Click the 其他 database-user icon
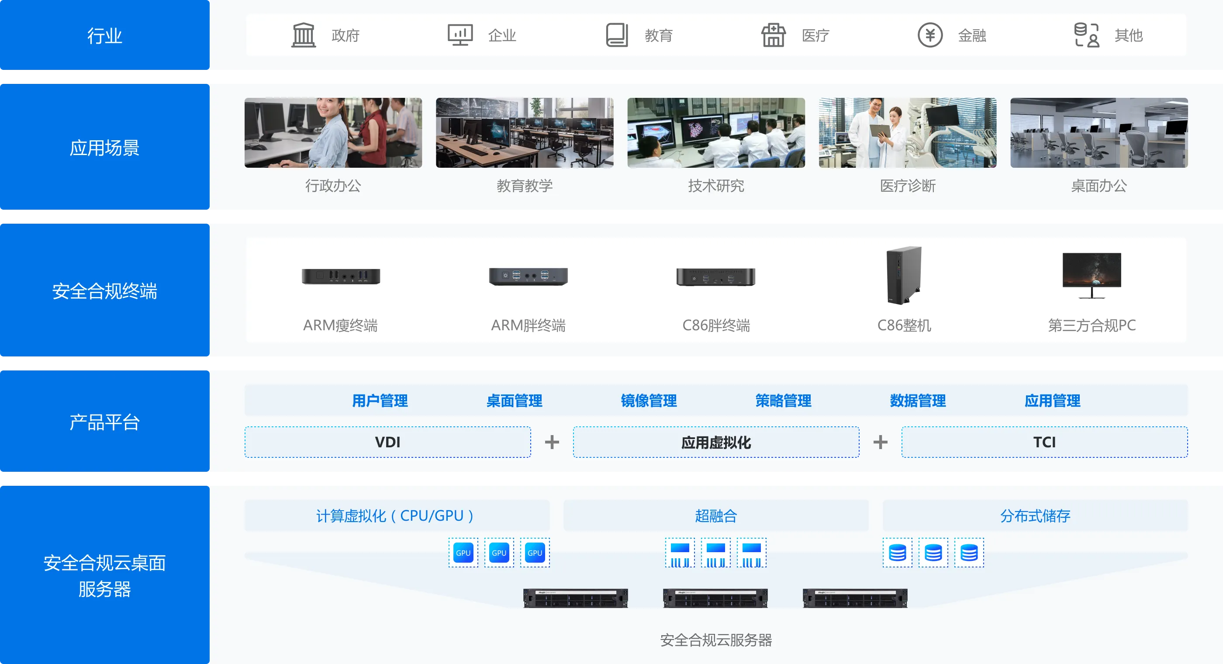The image size is (1223, 664). 1086,35
